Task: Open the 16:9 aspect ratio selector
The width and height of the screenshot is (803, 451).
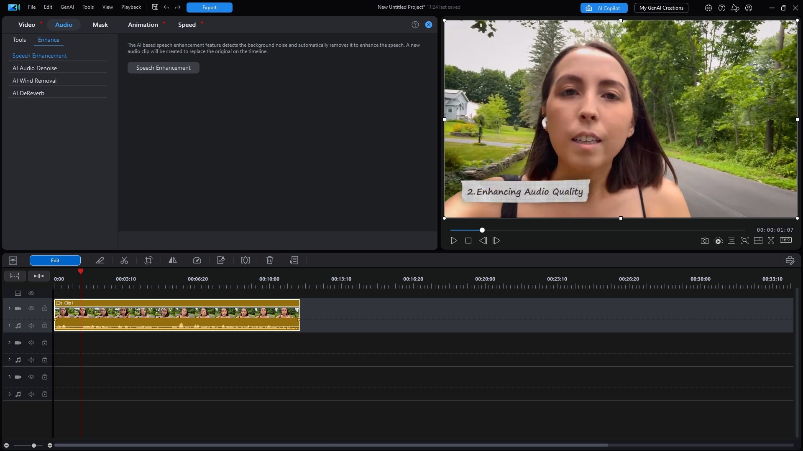Action: [x=786, y=241]
